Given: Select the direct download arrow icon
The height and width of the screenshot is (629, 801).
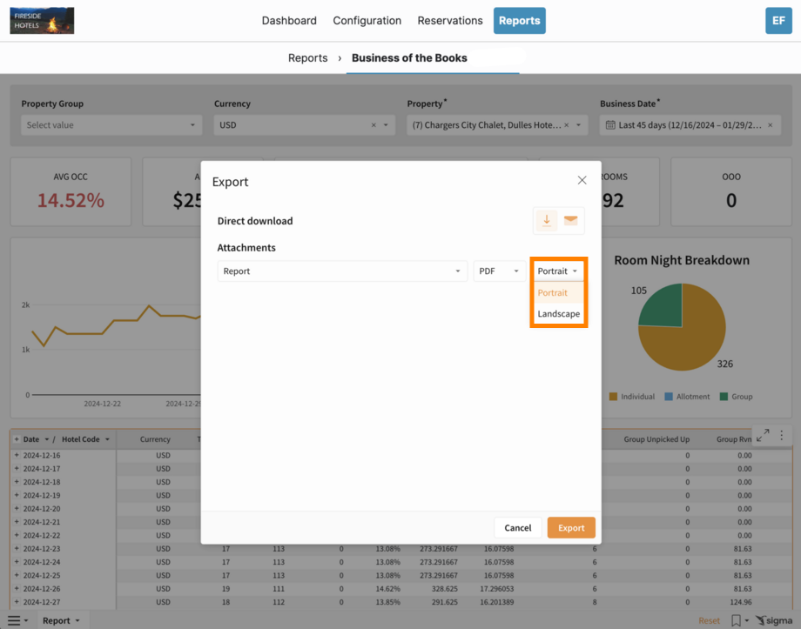Looking at the screenshot, I should point(547,221).
